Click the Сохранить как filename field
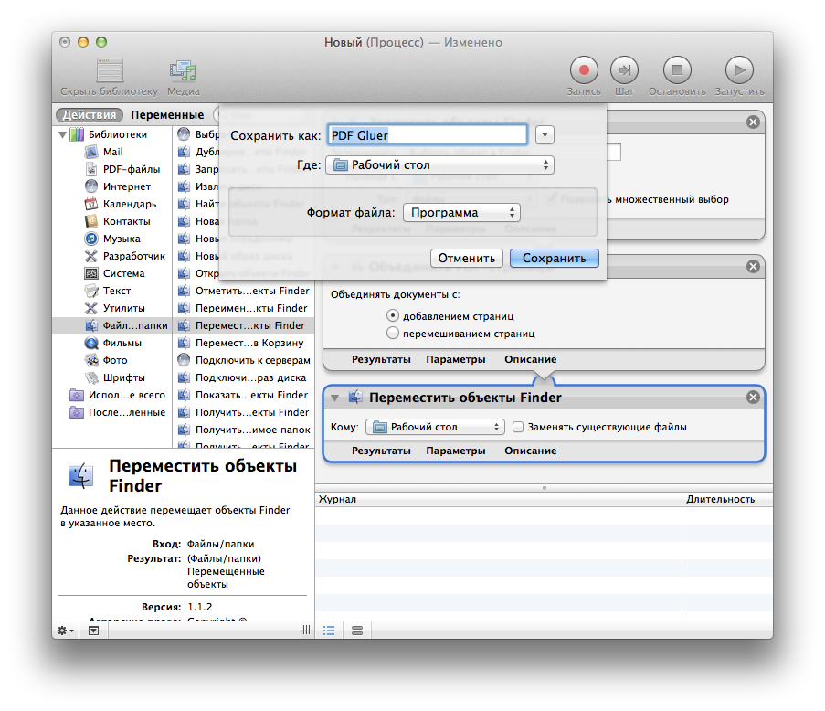 (428, 135)
